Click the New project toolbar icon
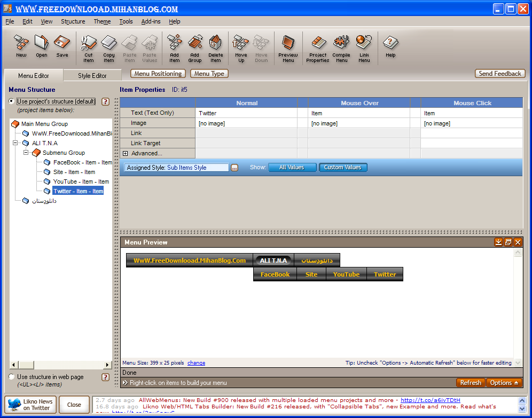 pos(21,46)
